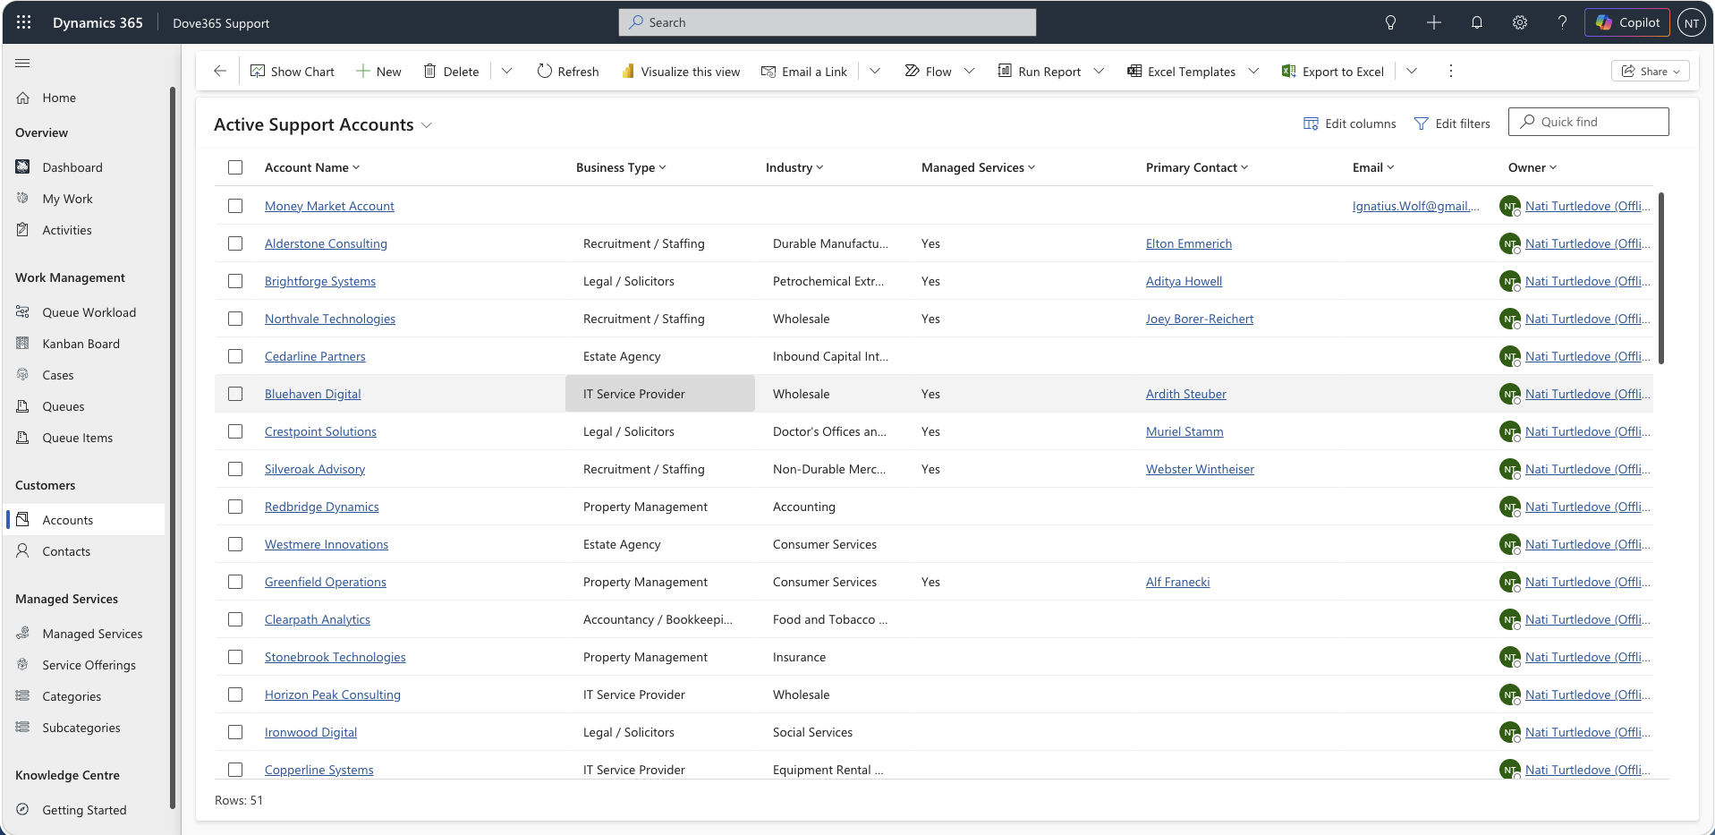Open the notifications bell
1715x835 pixels.
point(1477,22)
